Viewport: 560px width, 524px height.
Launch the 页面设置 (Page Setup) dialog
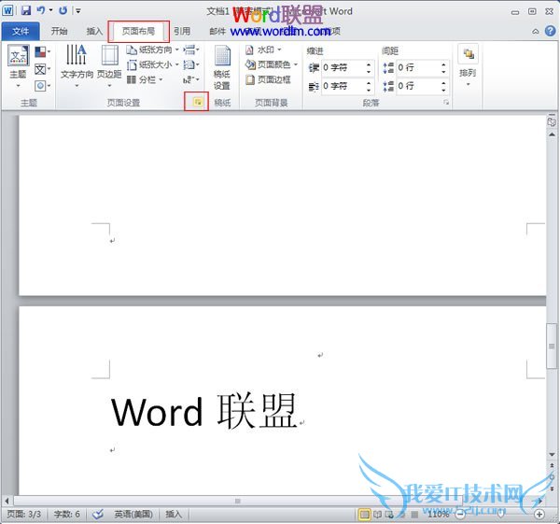click(197, 102)
